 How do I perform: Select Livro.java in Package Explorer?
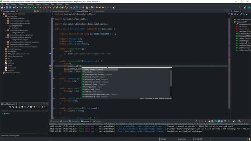click(15, 28)
